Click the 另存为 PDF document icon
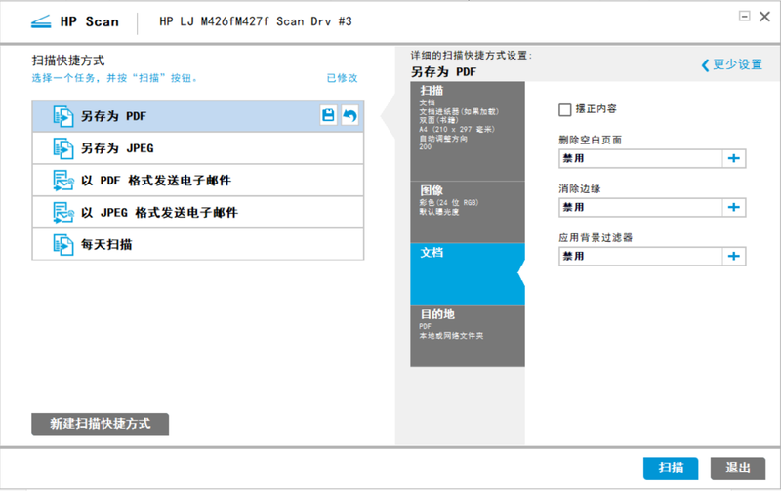781x491 pixels. click(62, 116)
